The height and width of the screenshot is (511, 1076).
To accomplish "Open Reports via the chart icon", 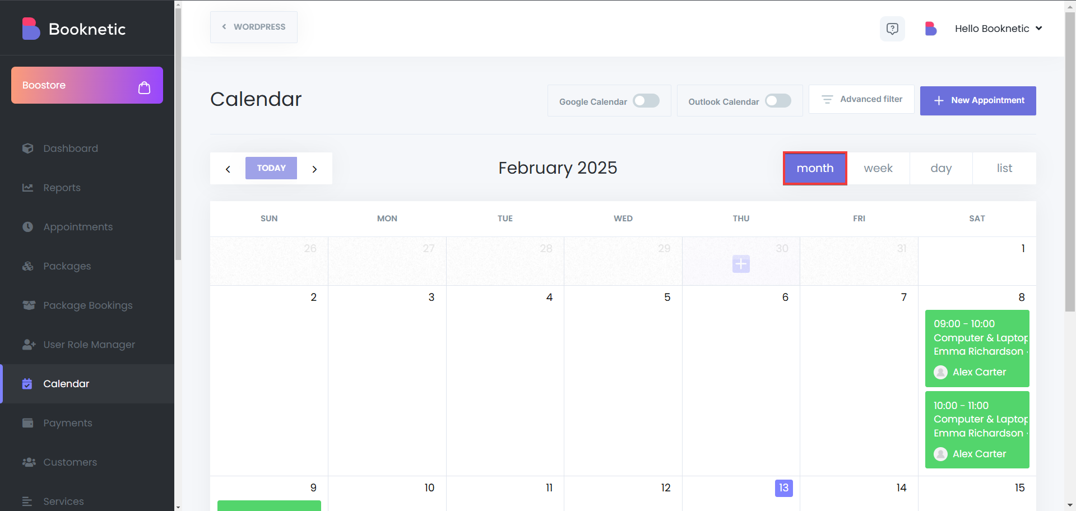I will 28,188.
